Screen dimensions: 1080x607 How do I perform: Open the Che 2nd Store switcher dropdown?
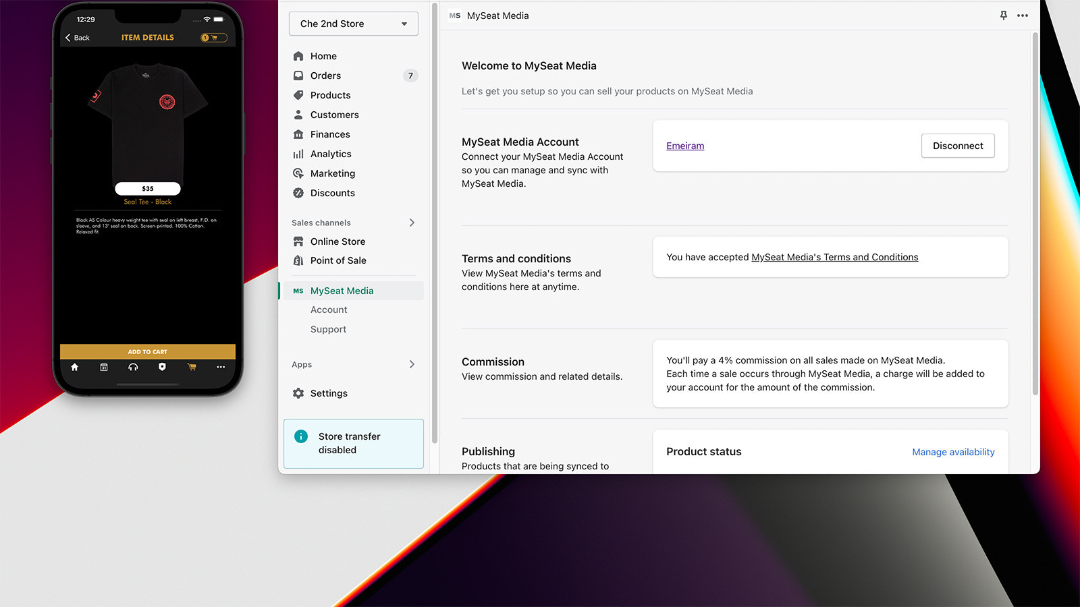pos(354,24)
